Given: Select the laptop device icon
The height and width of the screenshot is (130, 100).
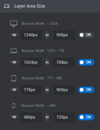Looking at the screenshot, I should pos(14,51).
